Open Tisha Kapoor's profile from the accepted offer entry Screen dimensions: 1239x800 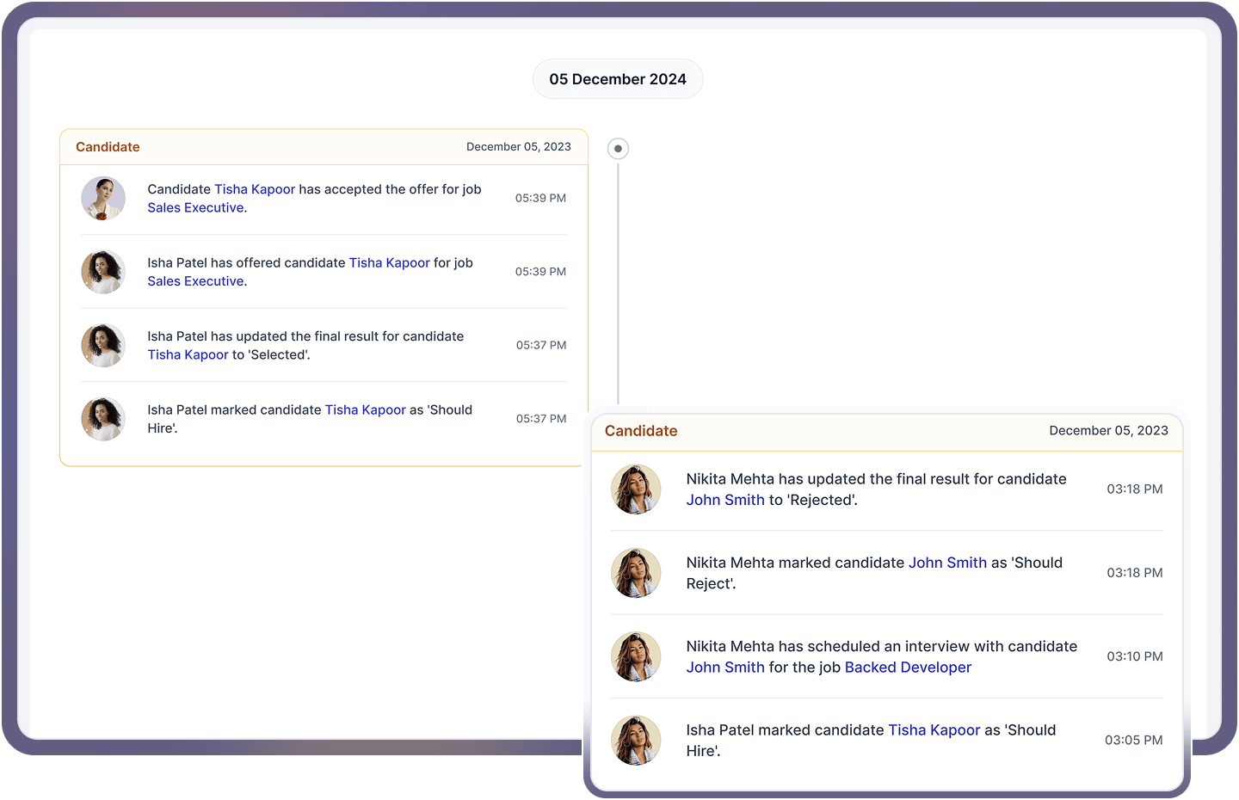(255, 189)
